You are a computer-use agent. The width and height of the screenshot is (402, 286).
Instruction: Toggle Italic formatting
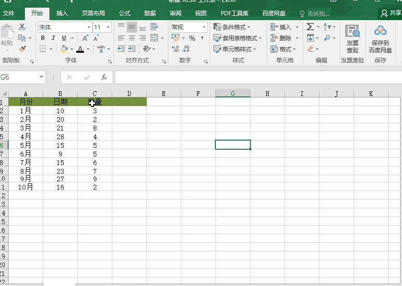pos(53,38)
